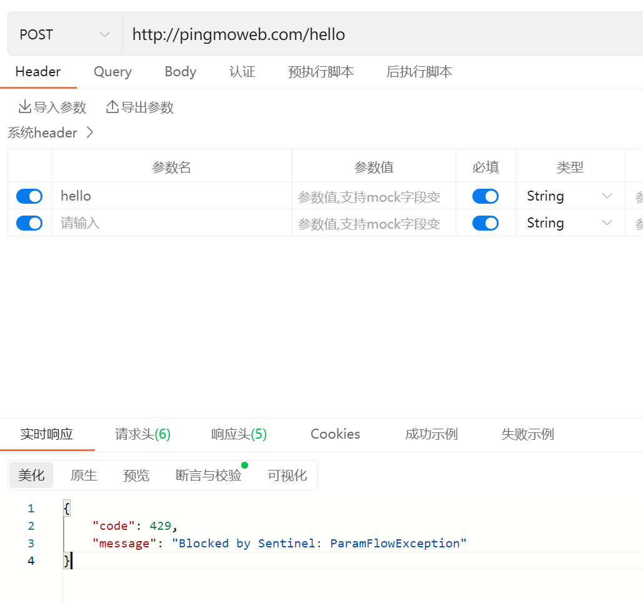Toggle required status for the hello parameter
This screenshot has width=643, height=603.
(486, 196)
